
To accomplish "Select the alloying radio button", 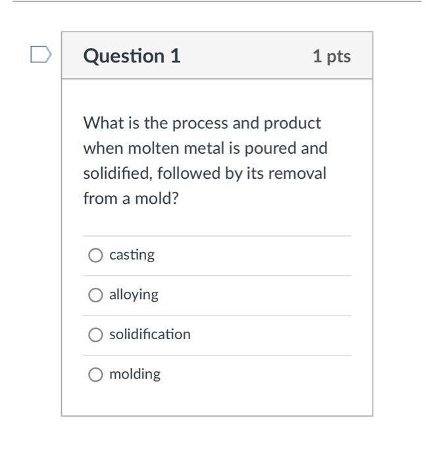I will pos(95,295).
